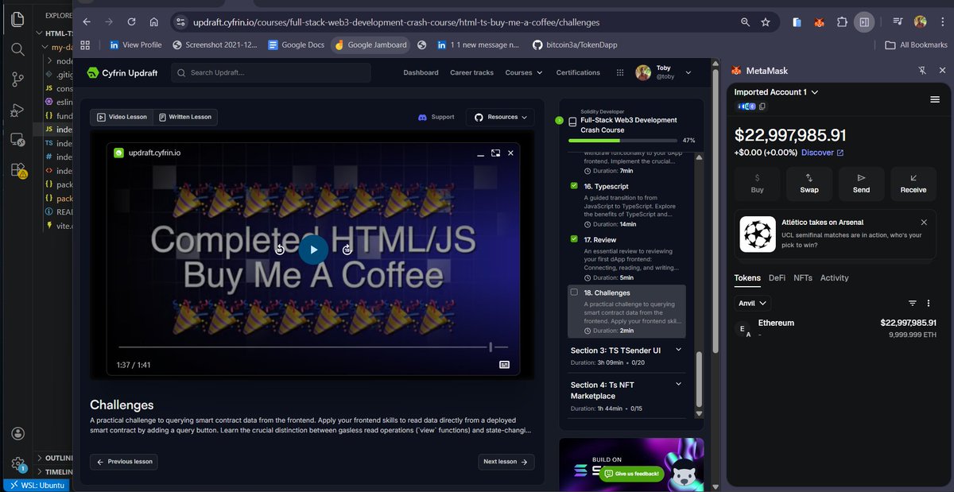Open VS Code Extensions icon
The image size is (954, 492).
click(x=17, y=170)
